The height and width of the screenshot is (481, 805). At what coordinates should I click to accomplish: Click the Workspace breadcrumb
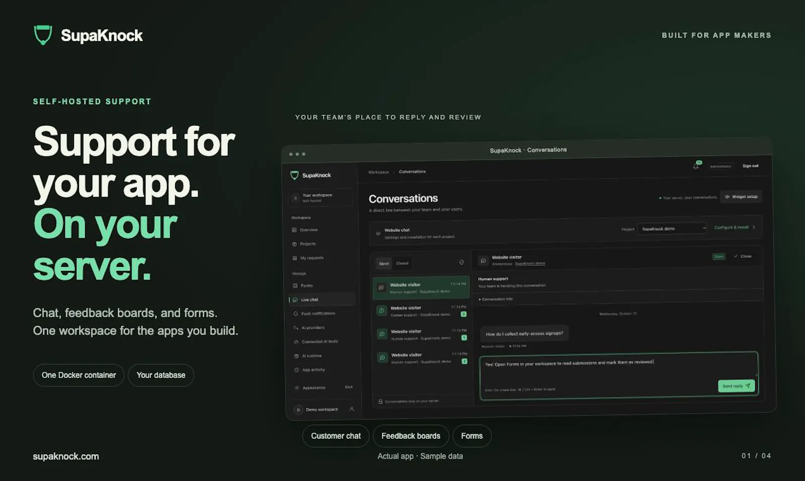tap(378, 172)
